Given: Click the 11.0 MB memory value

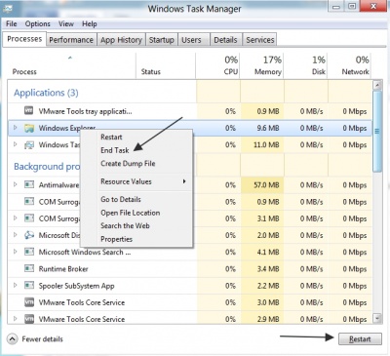Looking at the screenshot, I should click(x=266, y=145).
